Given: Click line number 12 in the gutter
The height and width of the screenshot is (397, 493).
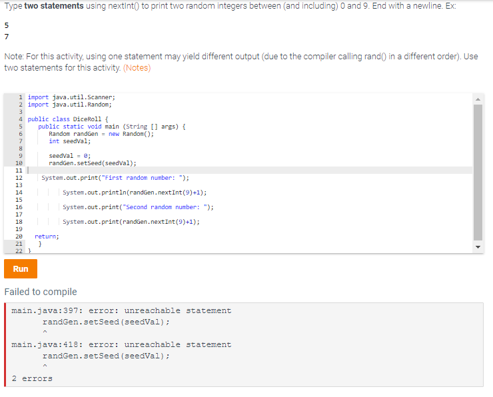Looking at the screenshot, I should pyautogui.click(x=19, y=178).
